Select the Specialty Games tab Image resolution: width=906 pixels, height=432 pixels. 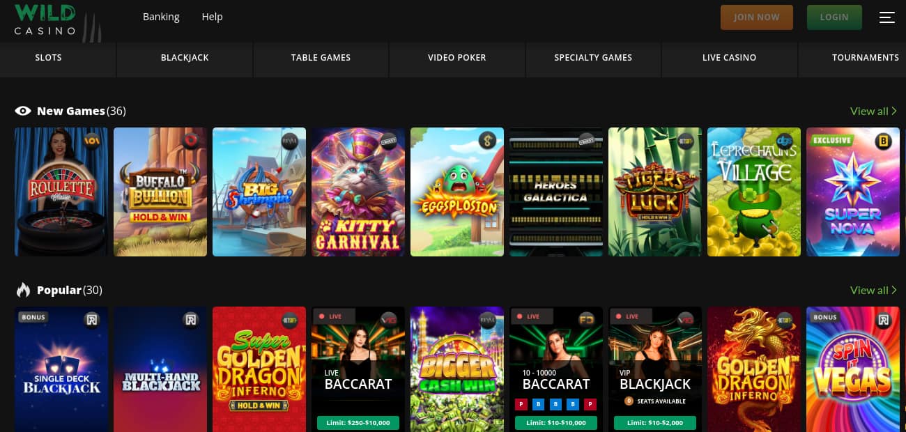[x=593, y=58]
